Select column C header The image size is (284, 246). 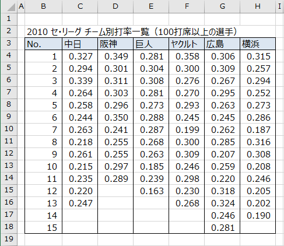point(80,6)
